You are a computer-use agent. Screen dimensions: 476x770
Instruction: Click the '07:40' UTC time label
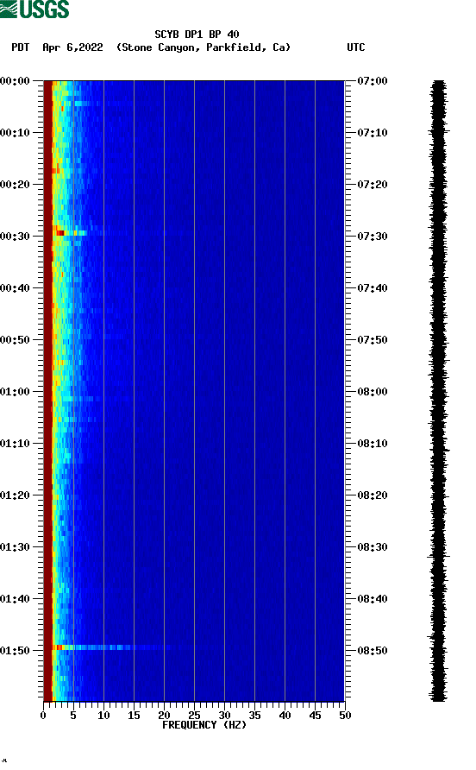[372, 287]
